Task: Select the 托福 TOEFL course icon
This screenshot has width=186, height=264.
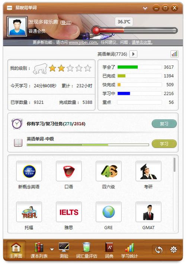Action: pyautogui.click(x=29, y=212)
